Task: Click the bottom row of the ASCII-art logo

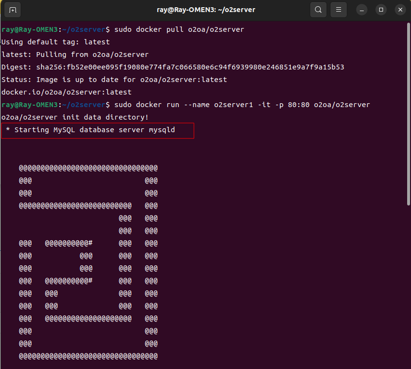Action: tap(88, 356)
